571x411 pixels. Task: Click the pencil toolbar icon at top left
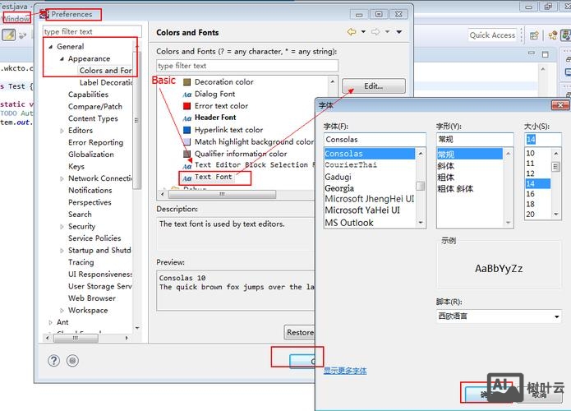(x=9, y=35)
